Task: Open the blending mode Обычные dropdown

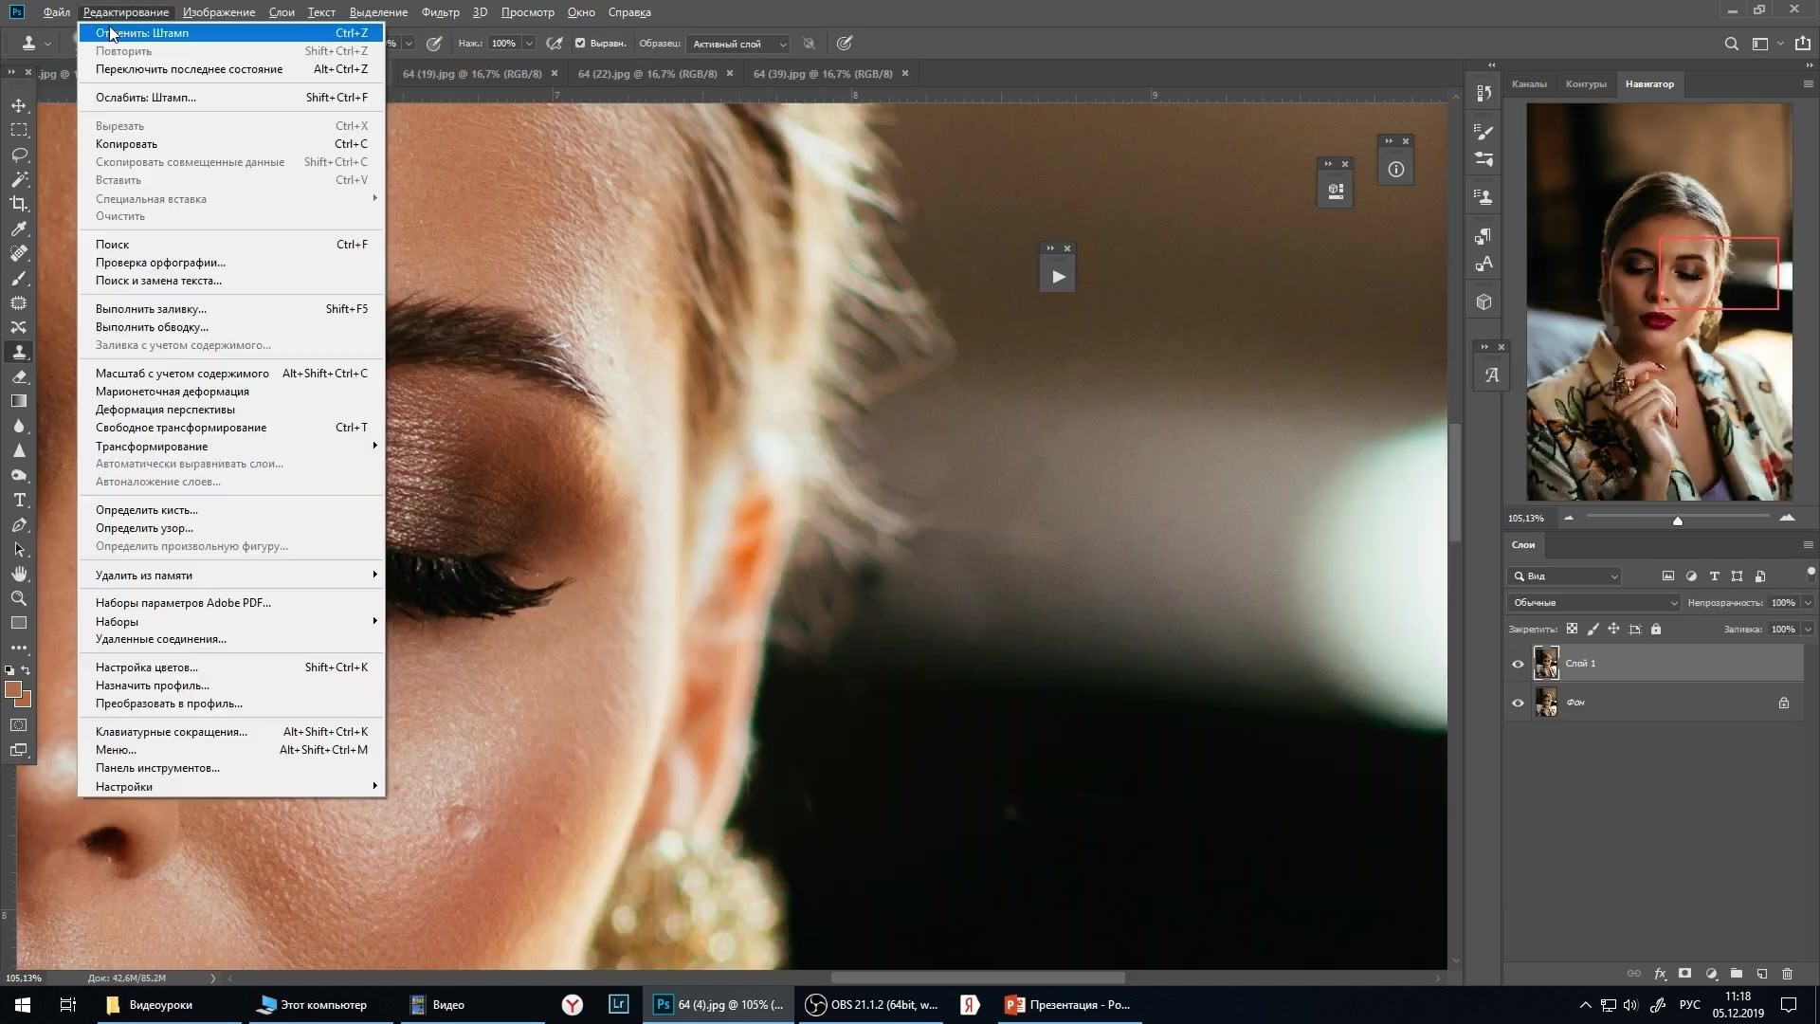Action: click(x=1593, y=603)
